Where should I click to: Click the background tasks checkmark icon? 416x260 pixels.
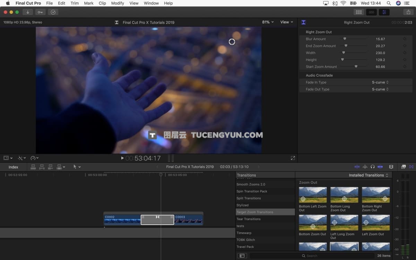pos(53,12)
